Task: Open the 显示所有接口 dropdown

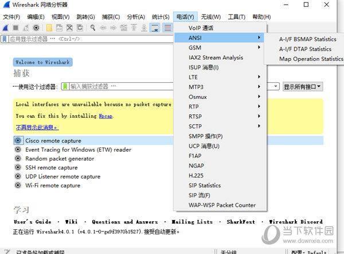Action: pos(303,87)
